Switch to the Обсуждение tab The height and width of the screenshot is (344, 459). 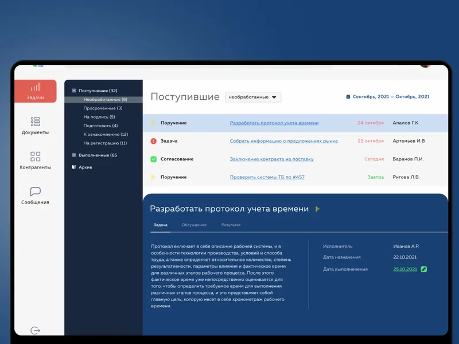tap(194, 225)
